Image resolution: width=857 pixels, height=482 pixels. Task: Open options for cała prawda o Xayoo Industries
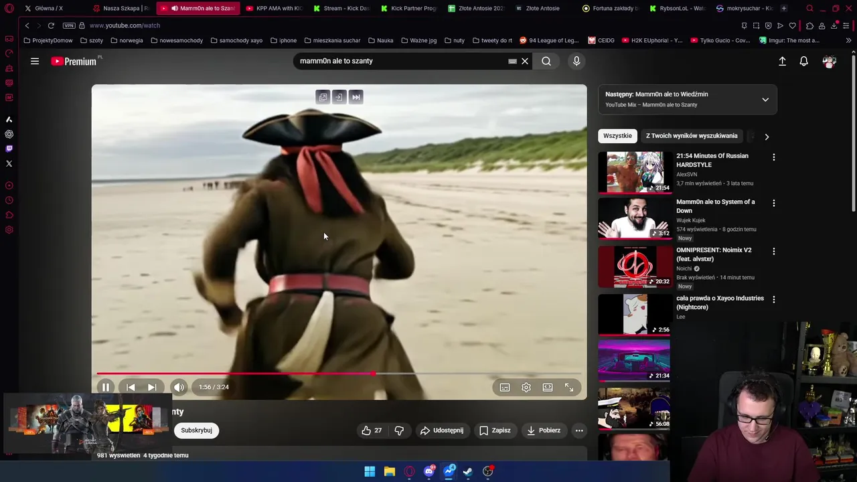774,299
